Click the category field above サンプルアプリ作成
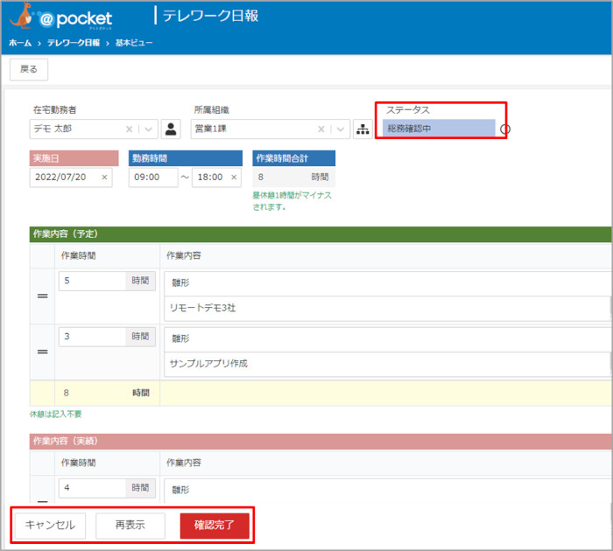Image resolution: width=613 pixels, height=551 pixels. coord(387,339)
